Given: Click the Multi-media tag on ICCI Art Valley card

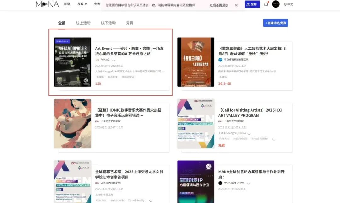Looking at the screenshot, I should click(240, 138).
